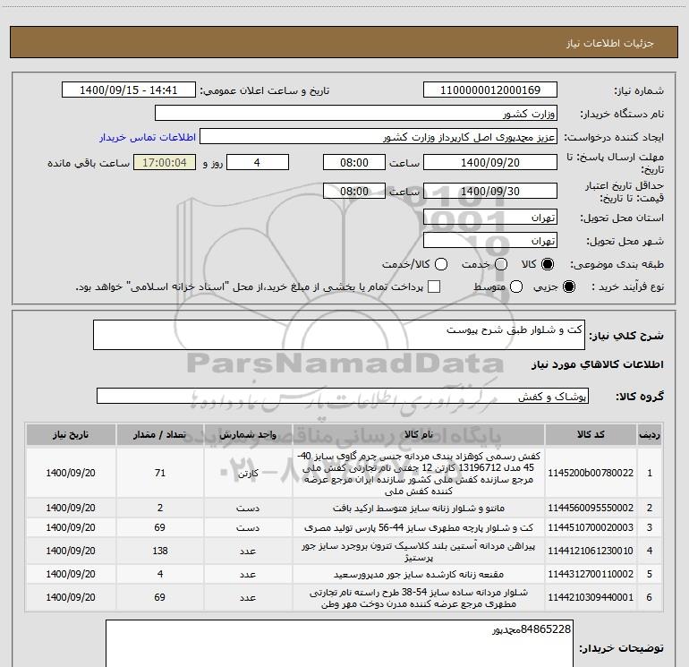Click the price validity hour 08:00 field
The height and width of the screenshot is (667, 689).
tap(354, 191)
